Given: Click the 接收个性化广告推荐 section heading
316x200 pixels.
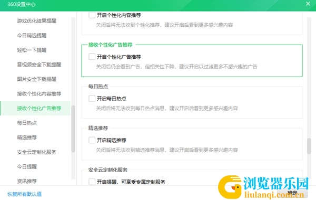Looking at the screenshot, I should pyautogui.click(x=110, y=45).
